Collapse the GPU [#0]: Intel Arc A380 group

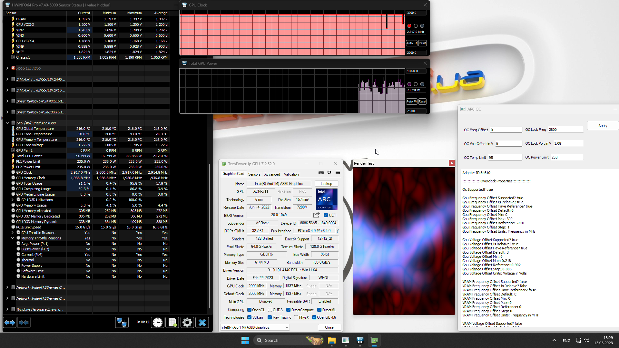[x=7, y=123]
